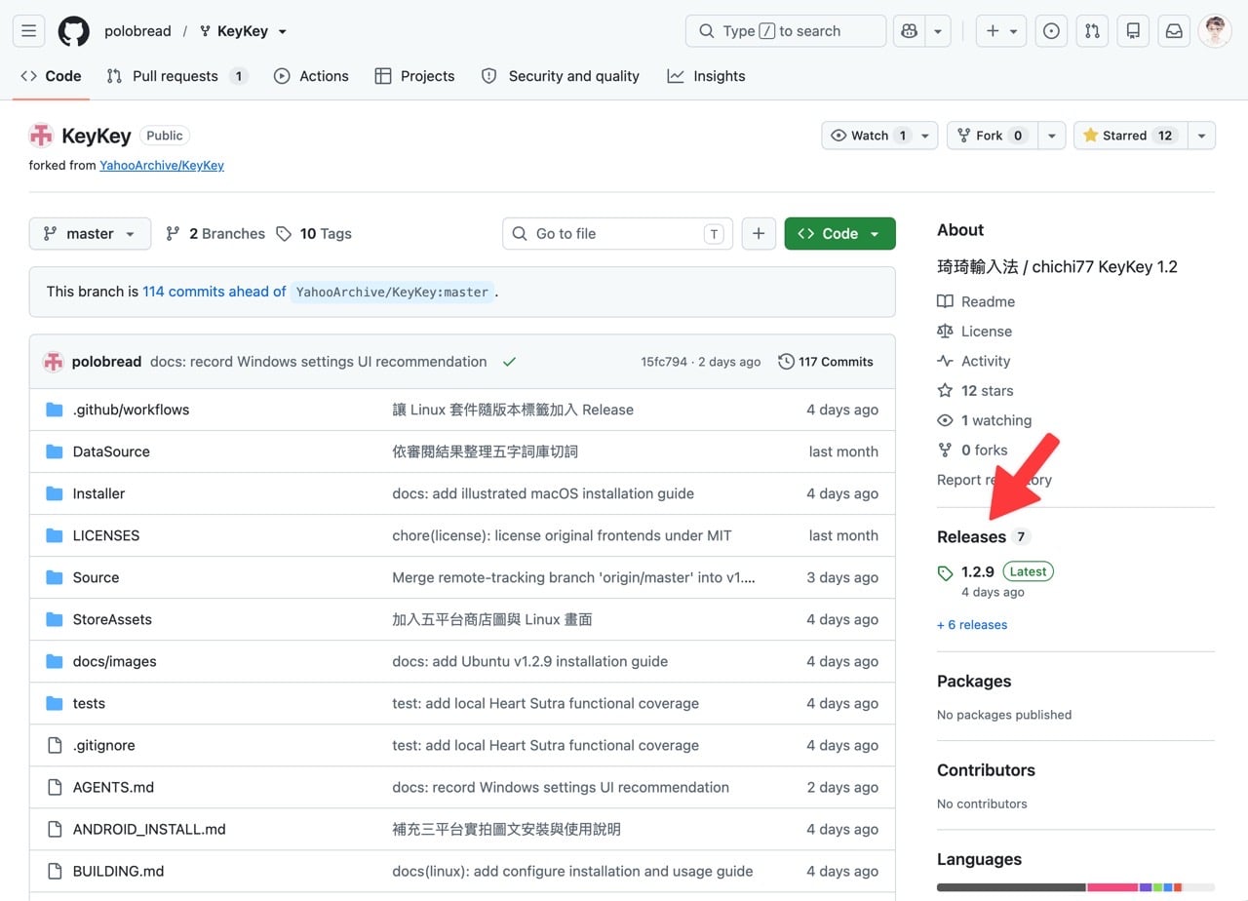
Task: Focus the Go to file input
Action: 617,234
